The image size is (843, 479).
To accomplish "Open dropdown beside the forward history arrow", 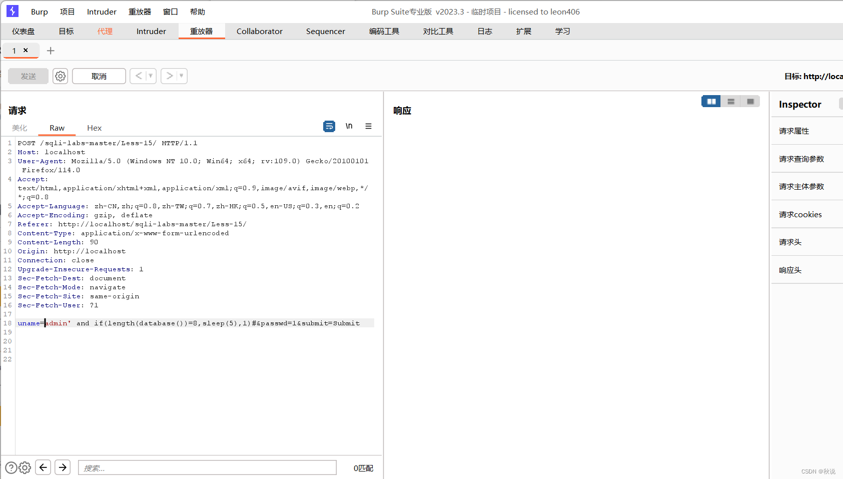I will (x=182, y=76).
